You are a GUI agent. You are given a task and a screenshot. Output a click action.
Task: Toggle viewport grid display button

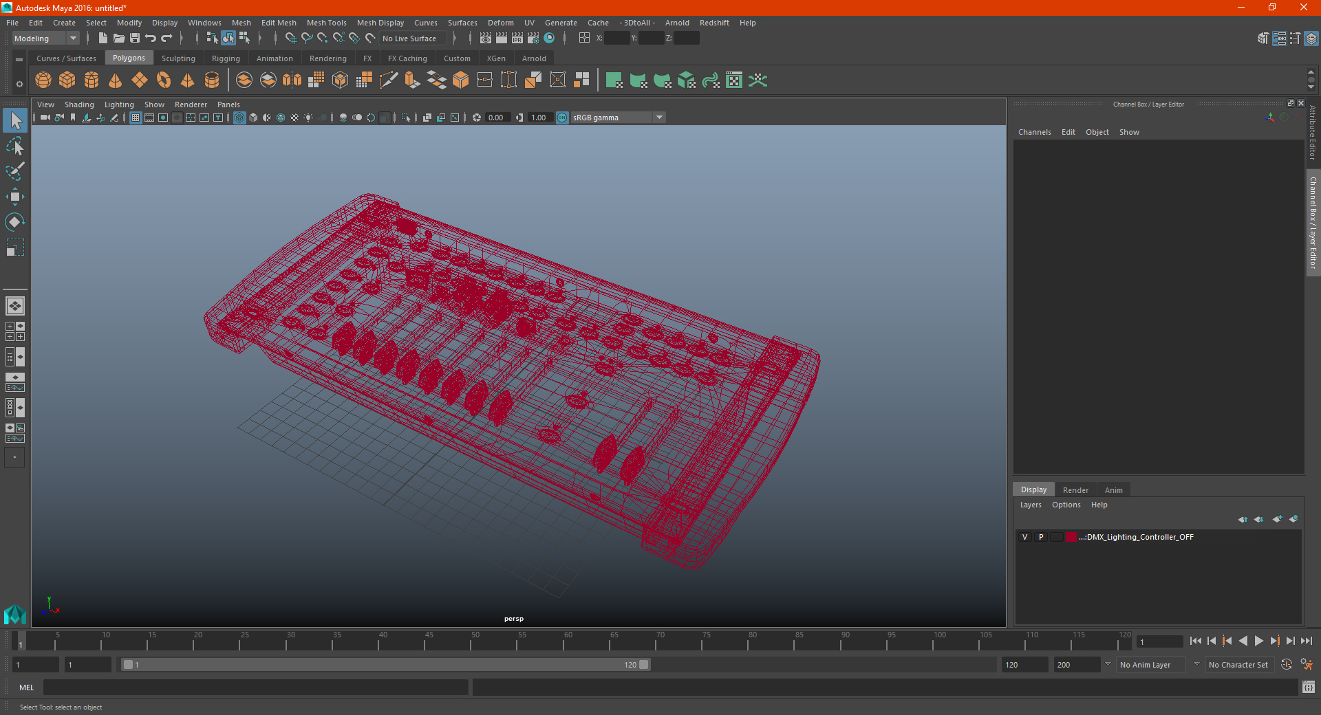point(136,118)
